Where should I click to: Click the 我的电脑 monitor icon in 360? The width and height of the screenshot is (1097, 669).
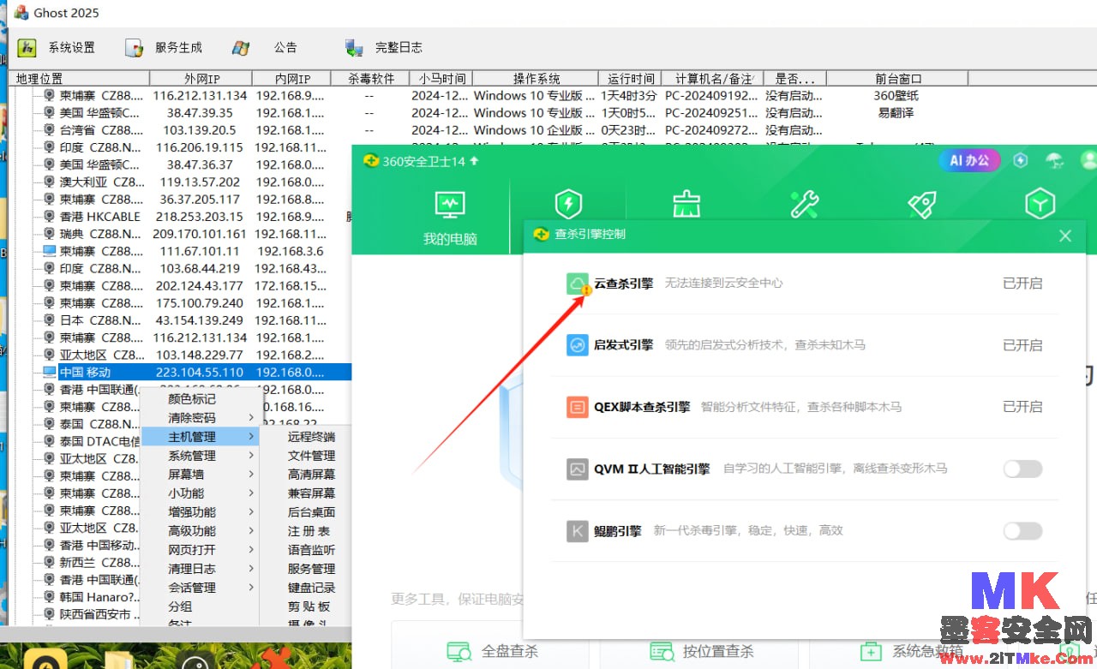pyautogui.click(x=450, y=204)
